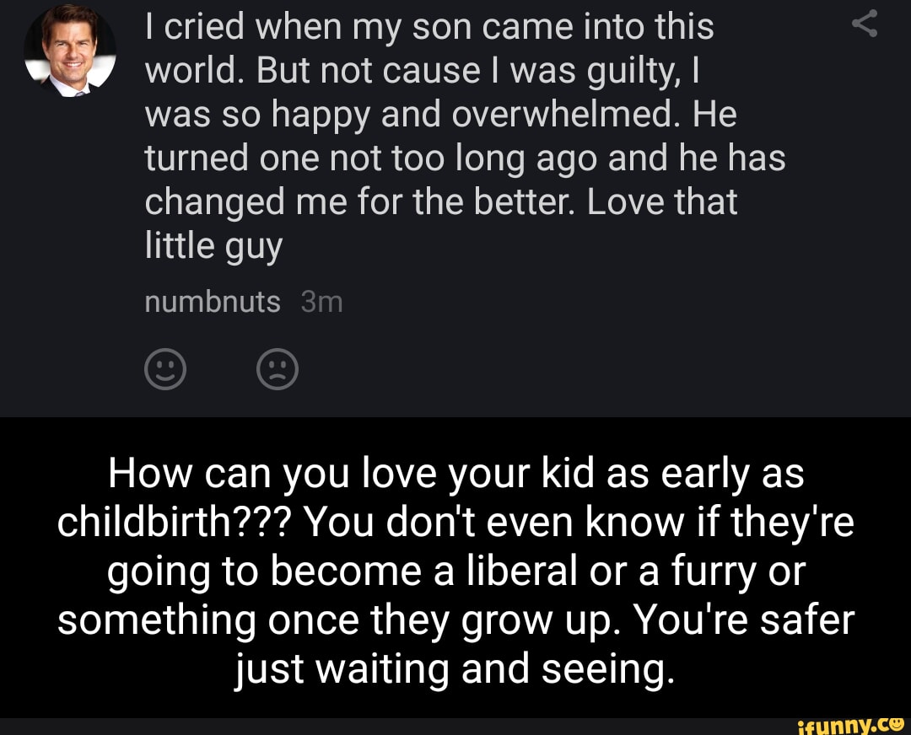
Task: Click the caption line "How can you love"
Action: coord(455,476)
